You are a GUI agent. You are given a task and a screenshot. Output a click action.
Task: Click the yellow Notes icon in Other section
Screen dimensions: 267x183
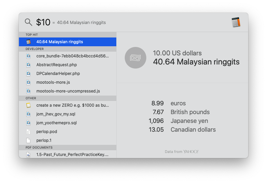pos(28,105)
